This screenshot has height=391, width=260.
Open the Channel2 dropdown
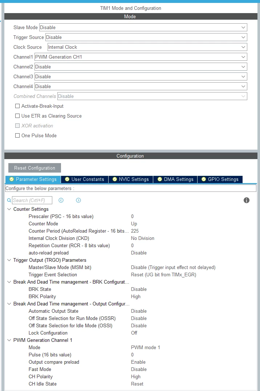[141, 67]
